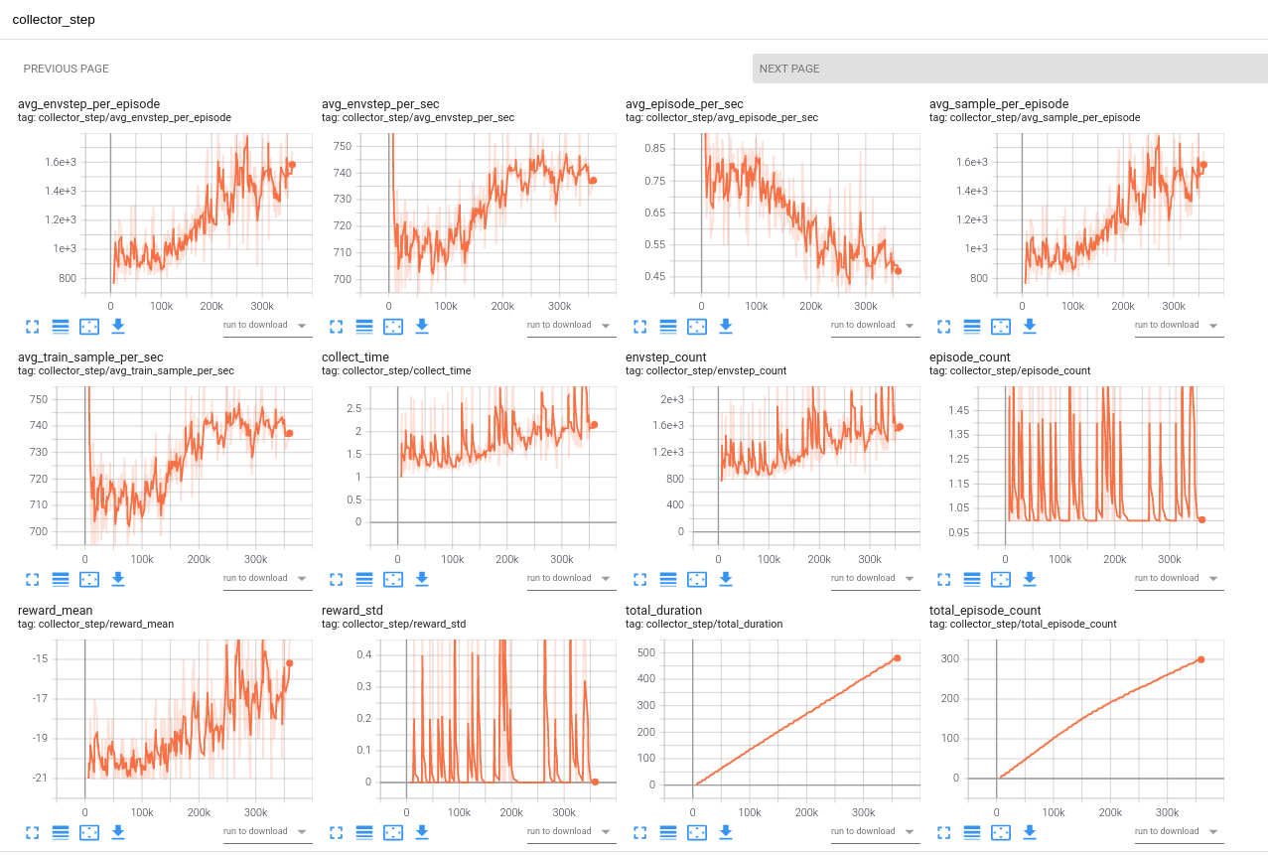The width and height of the screenshot is (1268, 855).
Task: Open run to download dropdown under collect_time
Action: click(572, 579)
